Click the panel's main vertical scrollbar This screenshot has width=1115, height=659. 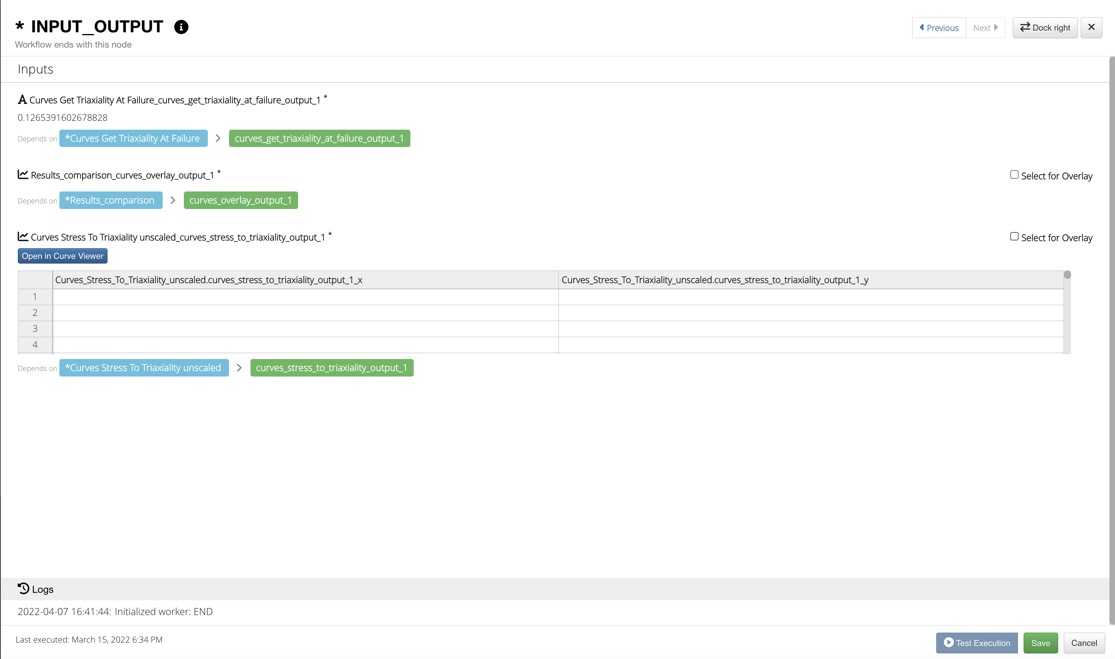[1112, 340]
